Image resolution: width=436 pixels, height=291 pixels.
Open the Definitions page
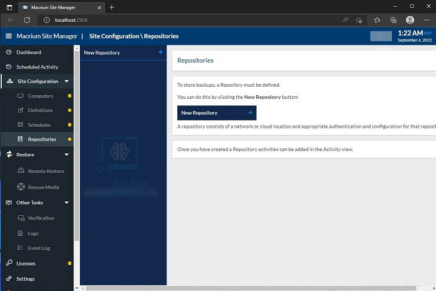click(41, 110)
